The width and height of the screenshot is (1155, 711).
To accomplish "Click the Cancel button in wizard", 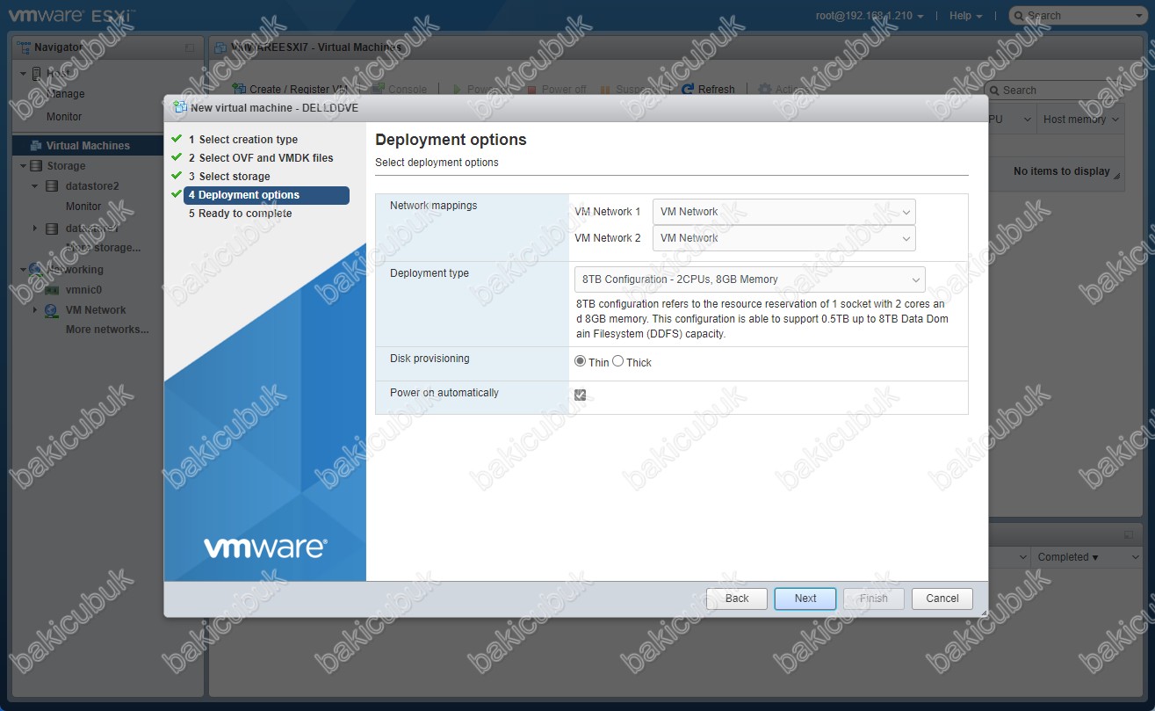I will point(942,599).
